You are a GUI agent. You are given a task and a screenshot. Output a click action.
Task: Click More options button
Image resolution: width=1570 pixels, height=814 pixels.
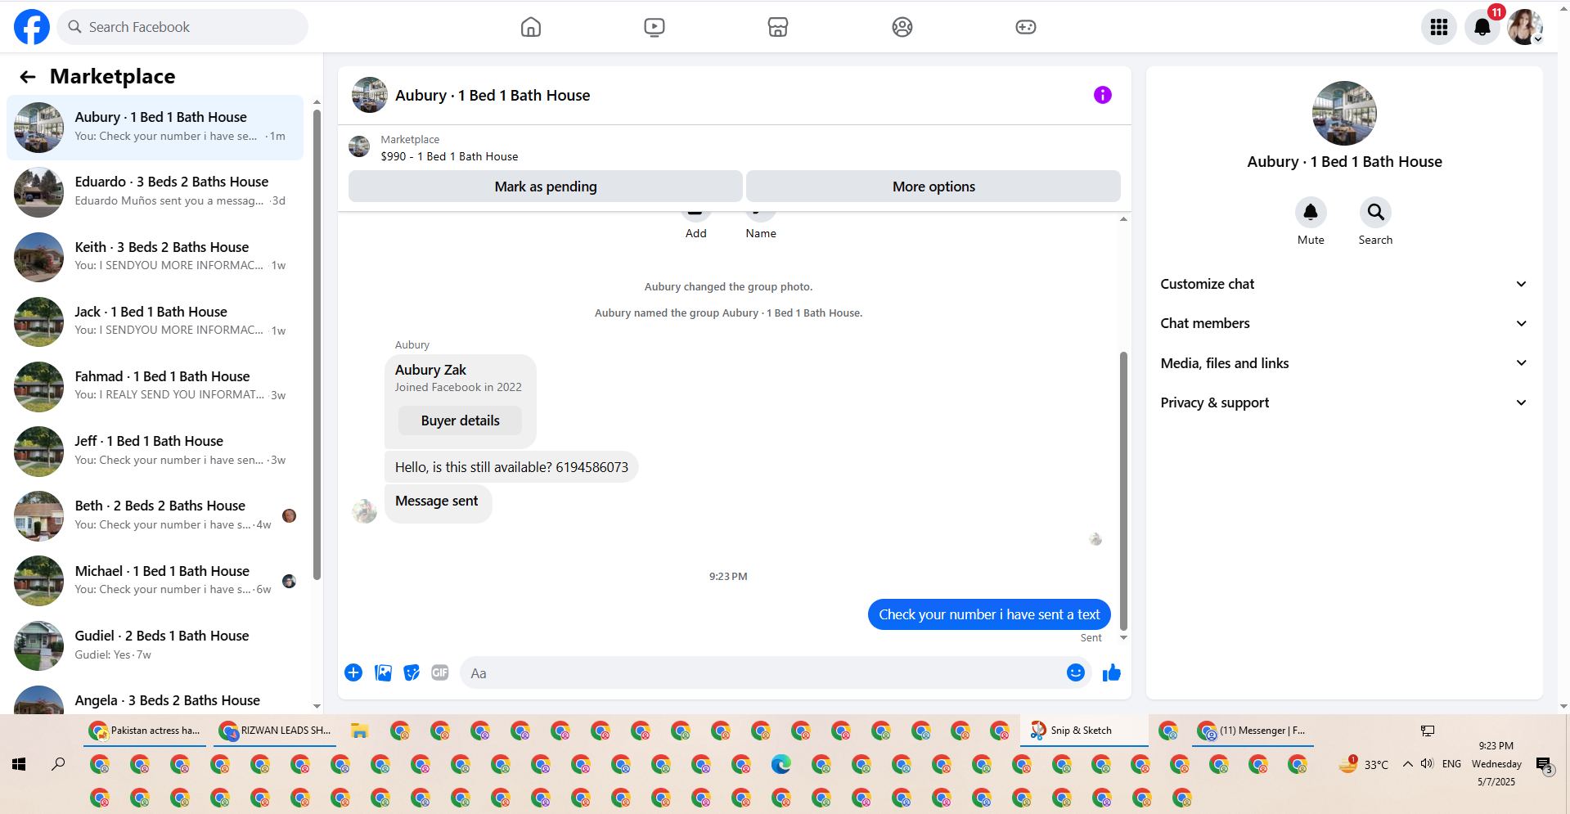tap(933, 187)
